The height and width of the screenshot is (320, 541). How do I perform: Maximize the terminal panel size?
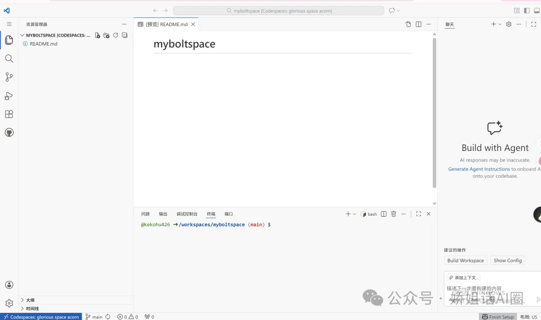pyautogui.click(x=418, y=214)
